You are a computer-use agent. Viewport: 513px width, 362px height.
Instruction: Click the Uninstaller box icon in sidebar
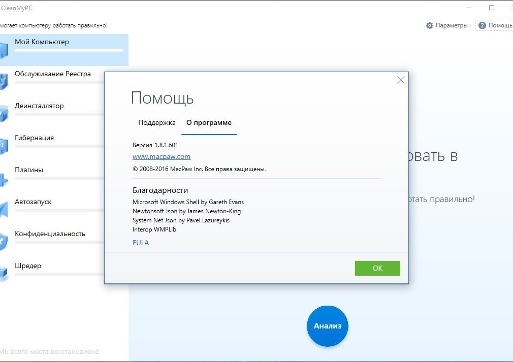[x=4, y=113]
